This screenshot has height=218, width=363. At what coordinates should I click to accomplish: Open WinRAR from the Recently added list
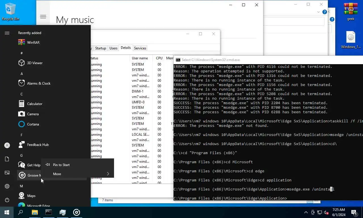point(52,42)
